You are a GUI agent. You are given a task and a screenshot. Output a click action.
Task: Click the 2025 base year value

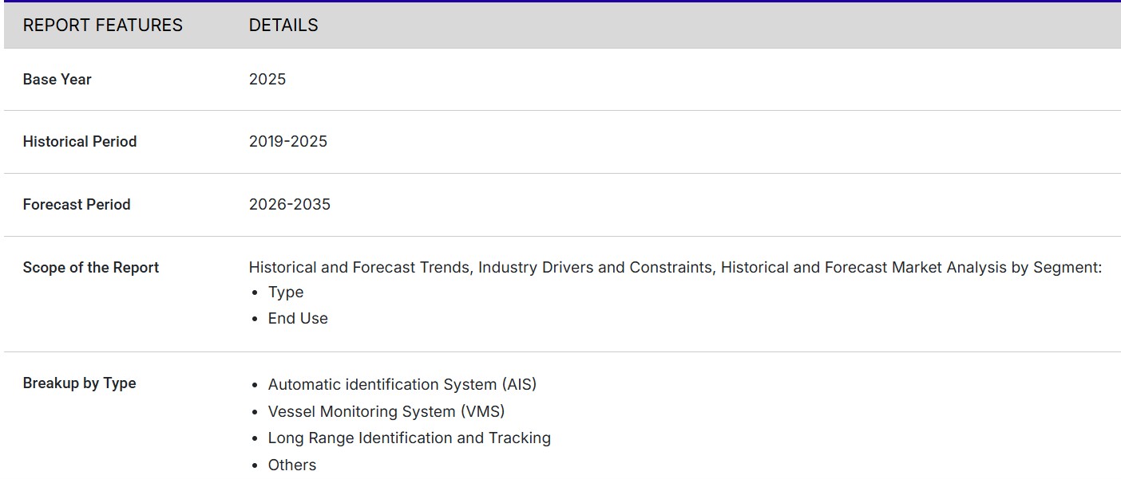[x=267, y=80]
